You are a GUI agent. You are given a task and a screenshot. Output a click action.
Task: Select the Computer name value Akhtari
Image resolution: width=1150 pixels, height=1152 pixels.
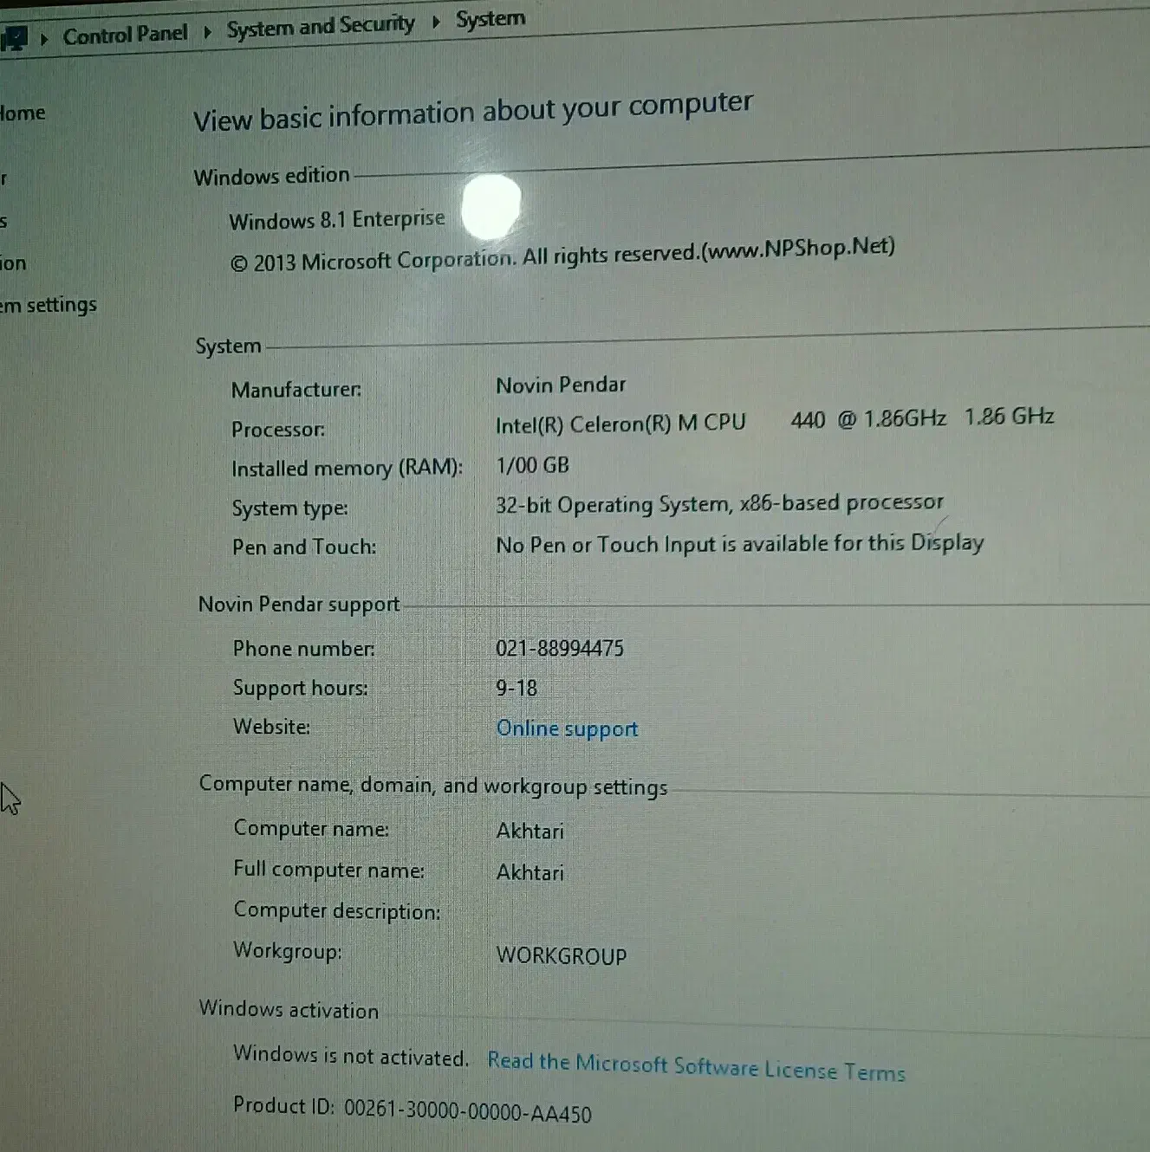point(530,832)
